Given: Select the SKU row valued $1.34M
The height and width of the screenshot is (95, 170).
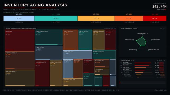Looking at the screenshot, I should pos(142,65).
